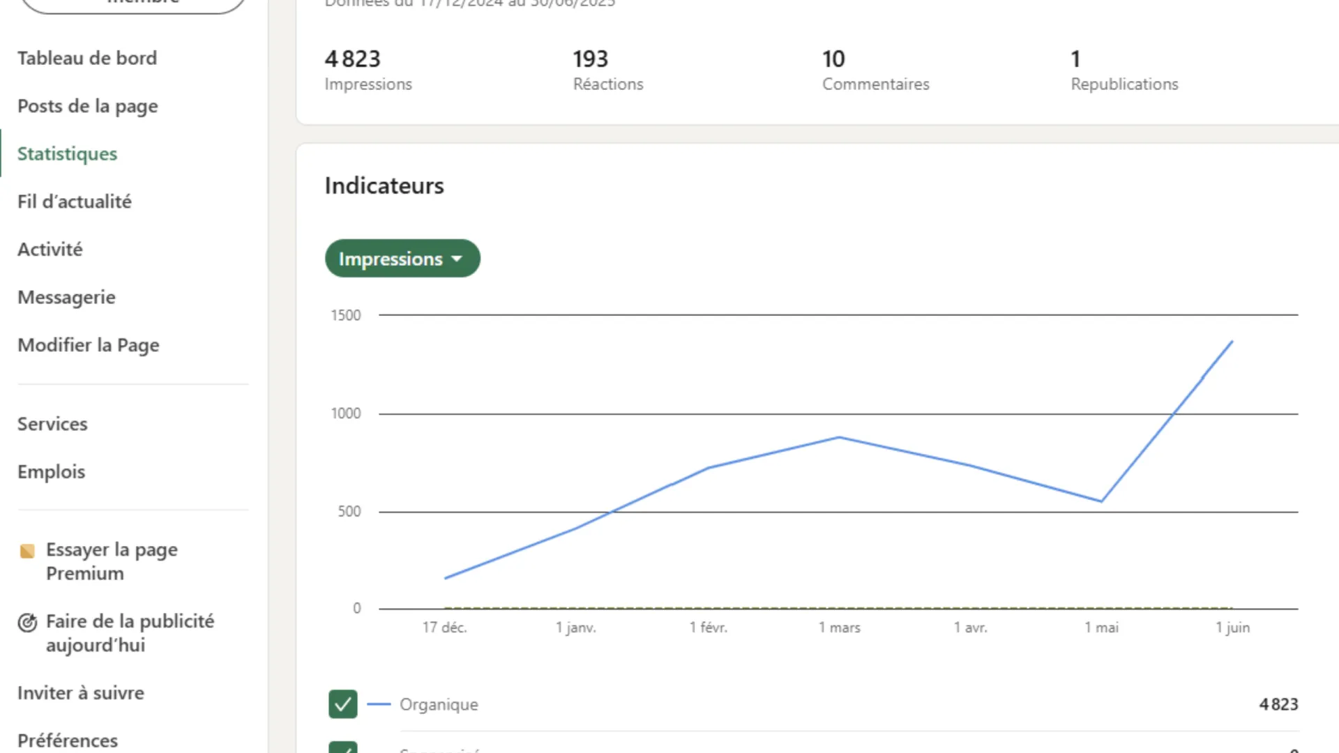Viewport: 1339px width, 753px height.
Task: Select Inviter à suivre
Action: (80, 693)
